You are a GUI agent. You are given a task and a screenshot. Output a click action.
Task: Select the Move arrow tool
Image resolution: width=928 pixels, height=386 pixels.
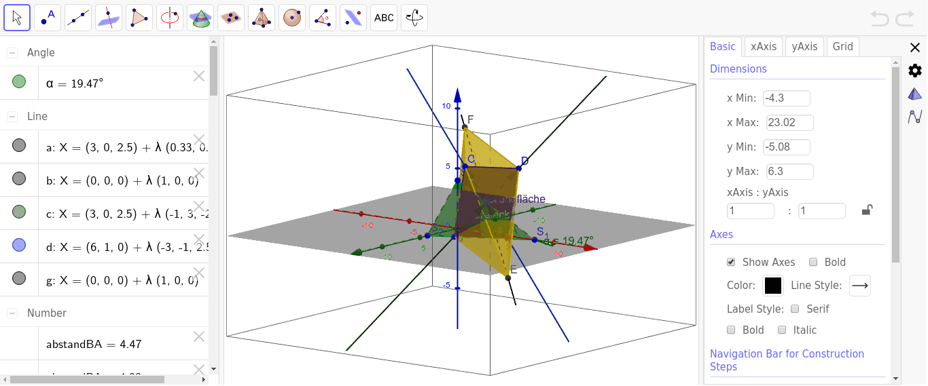point(17,18)
